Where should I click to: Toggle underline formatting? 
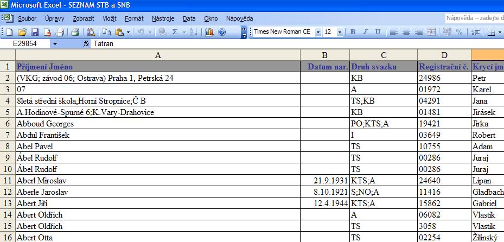(x=378, y=32)
